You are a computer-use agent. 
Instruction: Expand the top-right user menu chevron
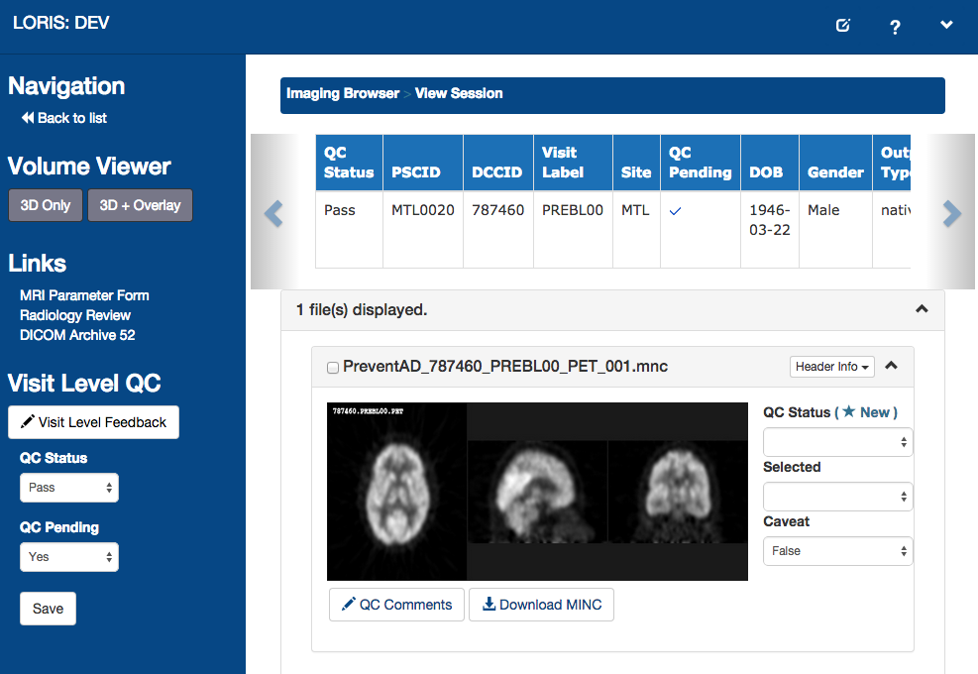coord(946,26)
